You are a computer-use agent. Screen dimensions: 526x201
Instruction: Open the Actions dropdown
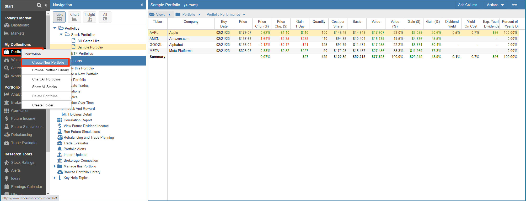point(495,5)
